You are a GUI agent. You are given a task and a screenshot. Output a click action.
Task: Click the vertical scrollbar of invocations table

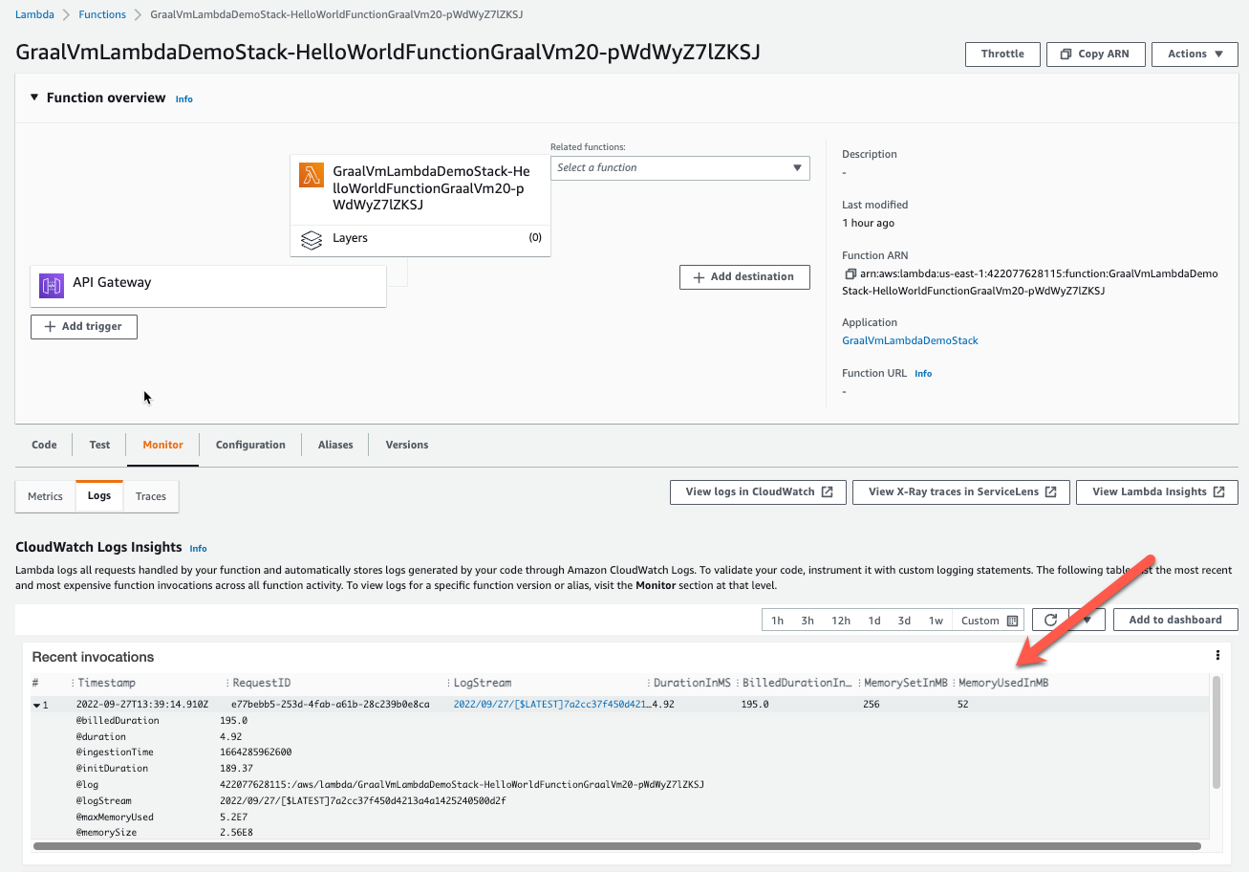click(1217, 732)
